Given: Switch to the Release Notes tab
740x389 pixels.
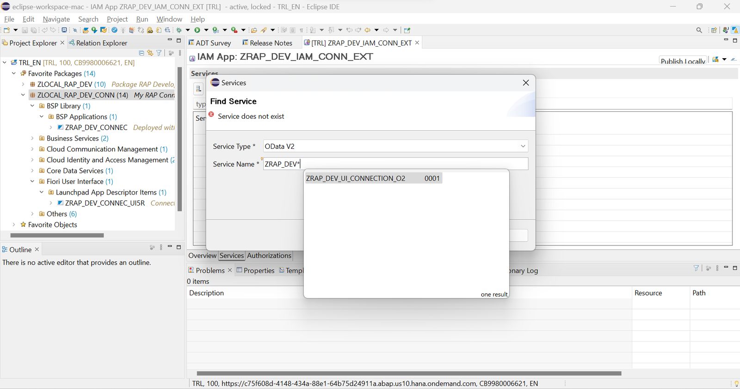Looking at the screenshot, I should pos(267,43).
